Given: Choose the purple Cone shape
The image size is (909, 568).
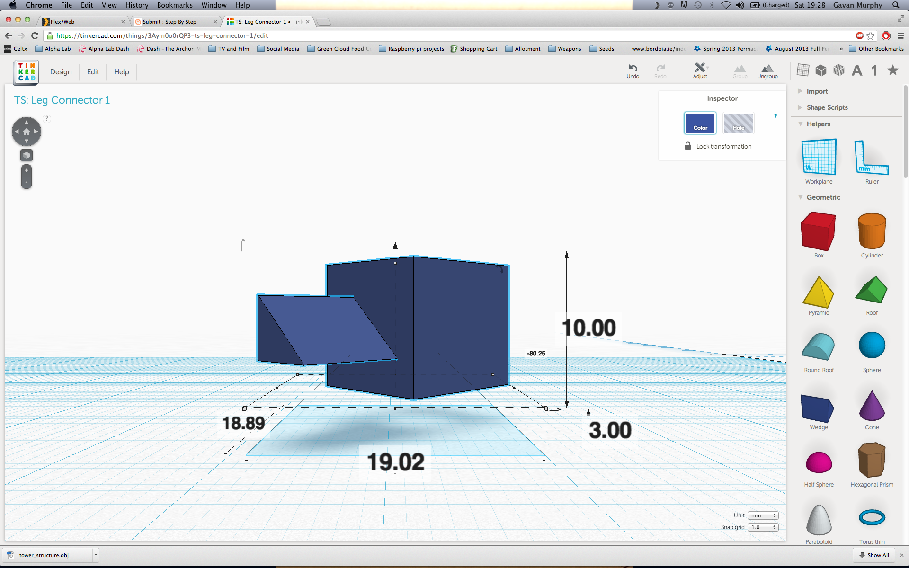Looking at the screenshot, I should point(872,409).
